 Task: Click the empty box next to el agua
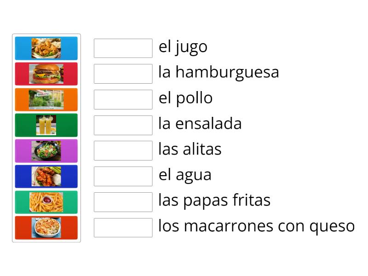123,176
